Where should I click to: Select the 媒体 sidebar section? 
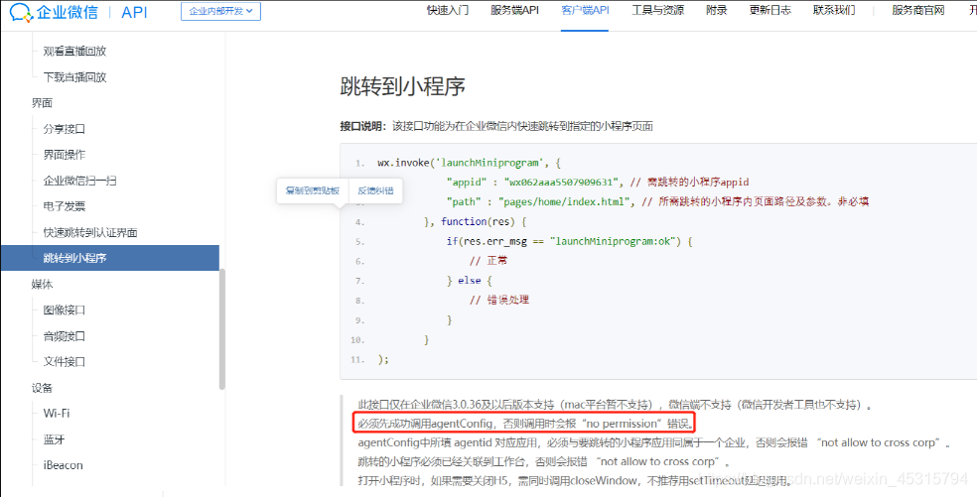pos(42,284)
